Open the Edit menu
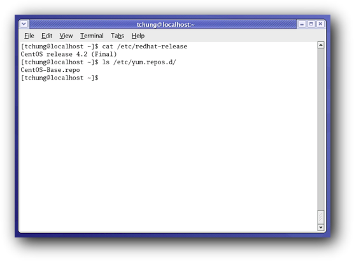 click(x=46, y=36)
